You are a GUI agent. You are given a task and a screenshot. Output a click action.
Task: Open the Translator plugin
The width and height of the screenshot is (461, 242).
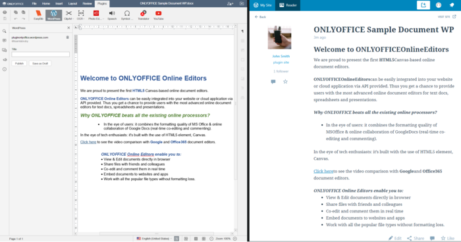pos(144,15)
